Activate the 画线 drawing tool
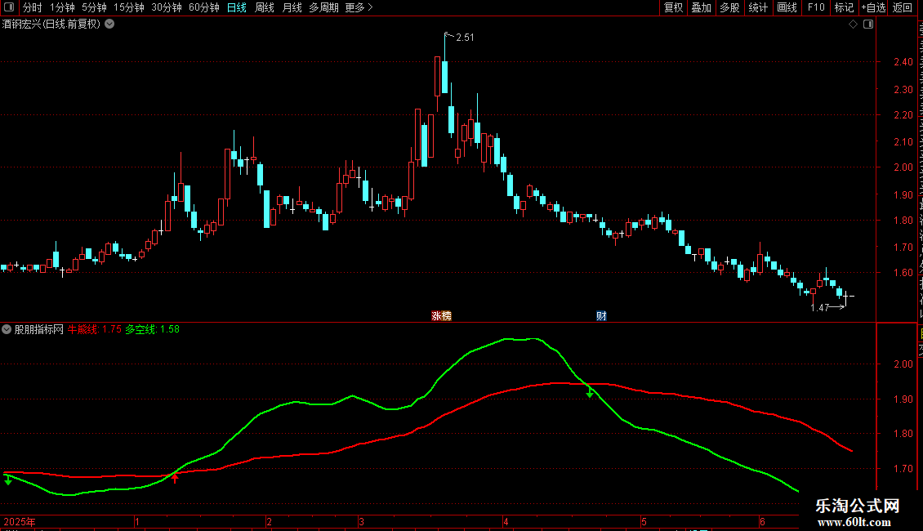Image resolution: width=923 pixels, height=531 pixels. click(x=787, y=7)
